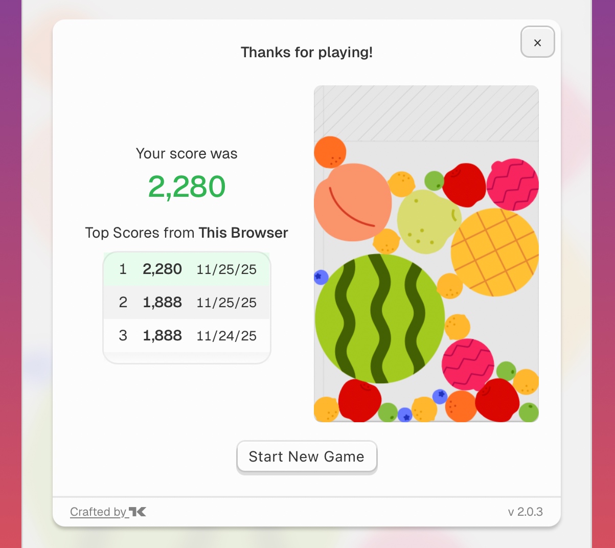
Task: Select the top score row showing 2,280
Action: (187, 269)
